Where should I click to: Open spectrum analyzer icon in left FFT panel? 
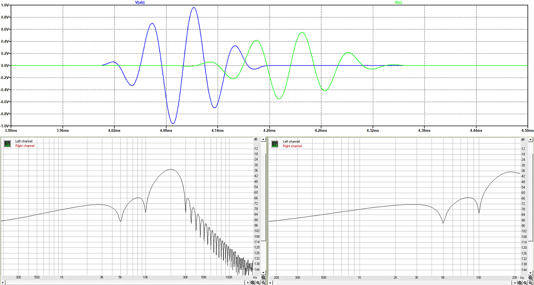pyautogui.click(x=7, y=144)
